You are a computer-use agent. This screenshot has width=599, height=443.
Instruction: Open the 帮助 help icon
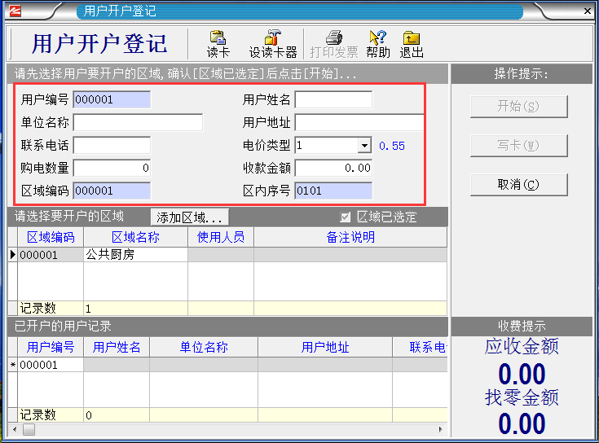[x=377, y=44]
